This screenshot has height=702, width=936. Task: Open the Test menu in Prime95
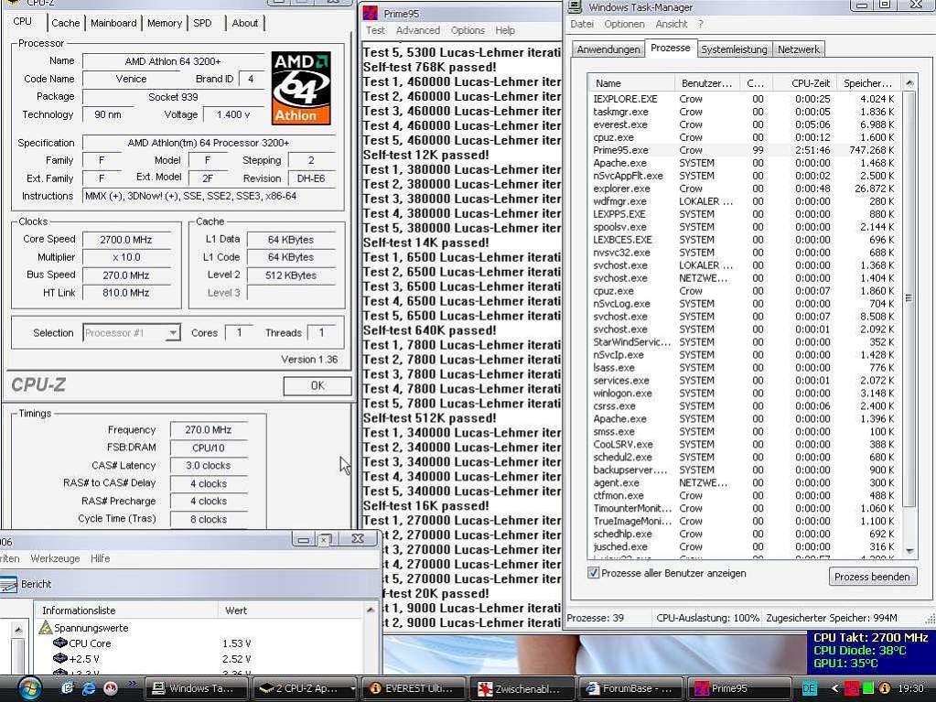click(375, 30)
